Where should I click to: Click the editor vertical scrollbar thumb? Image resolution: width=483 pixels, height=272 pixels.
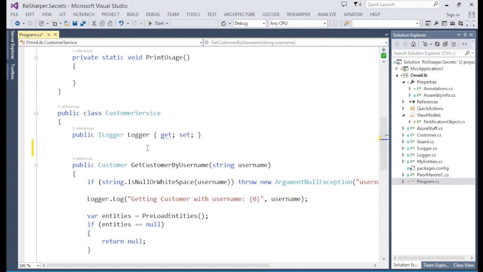[x=383, y=144]
